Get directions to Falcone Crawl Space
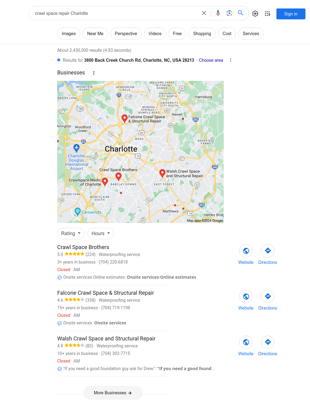This screenshot has height=407, width=310. coord(268,297)
